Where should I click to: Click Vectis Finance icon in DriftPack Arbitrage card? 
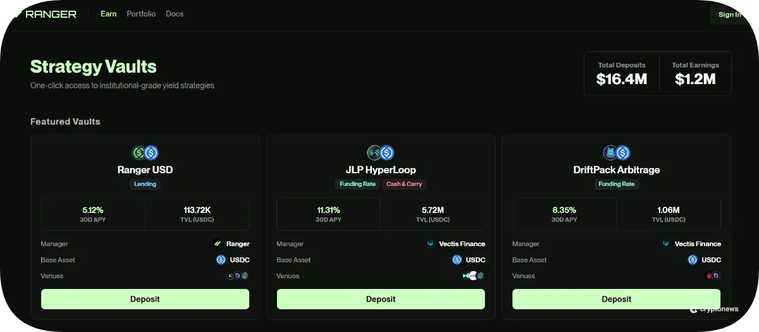coord(666,243)
